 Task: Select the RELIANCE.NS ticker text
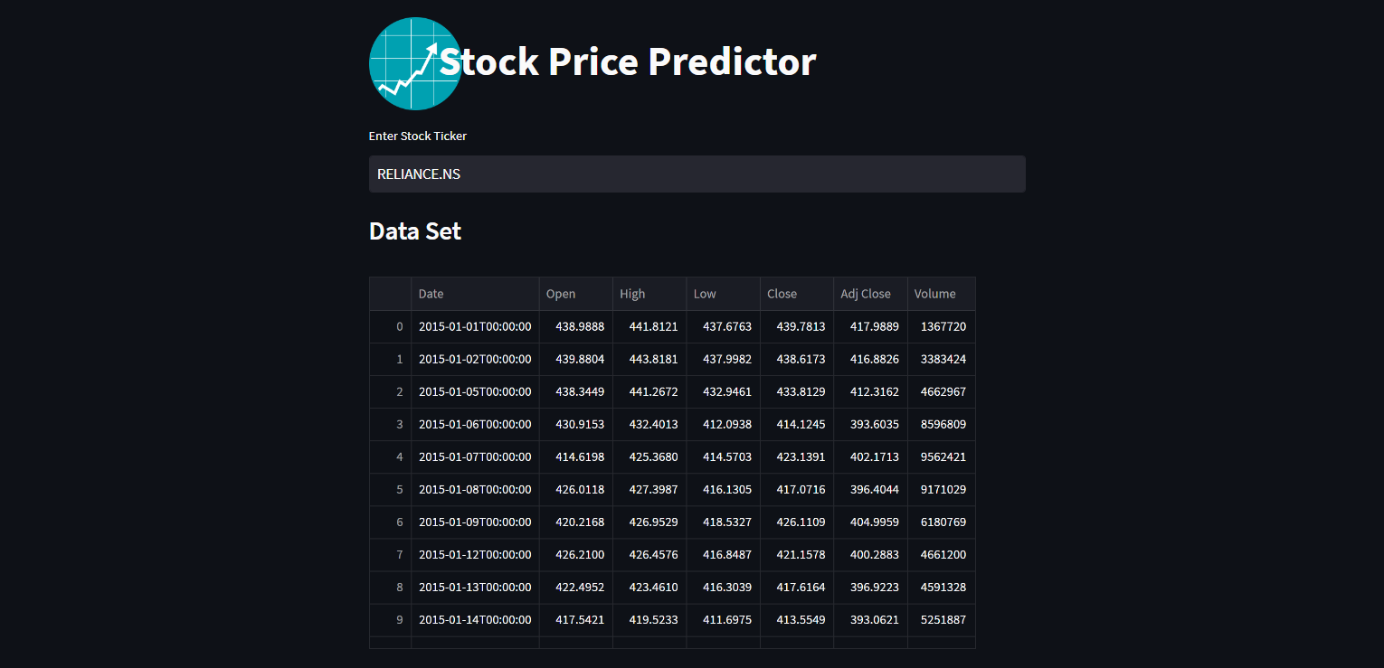(419, 174)
